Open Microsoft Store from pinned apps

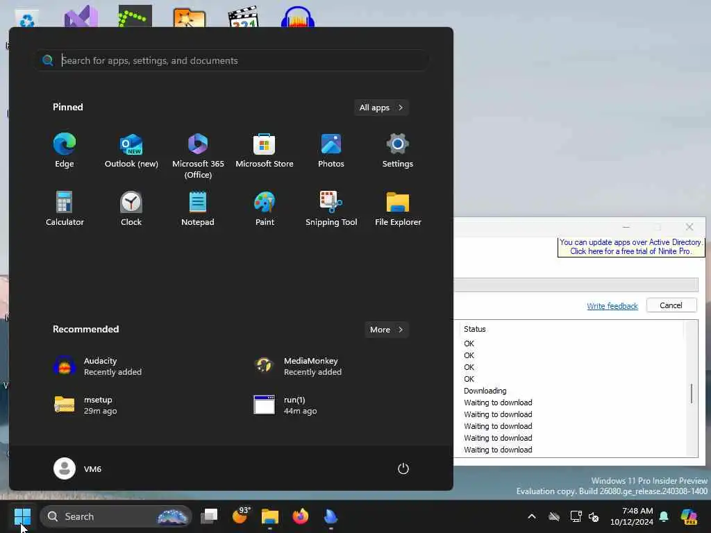click(265, 151)
